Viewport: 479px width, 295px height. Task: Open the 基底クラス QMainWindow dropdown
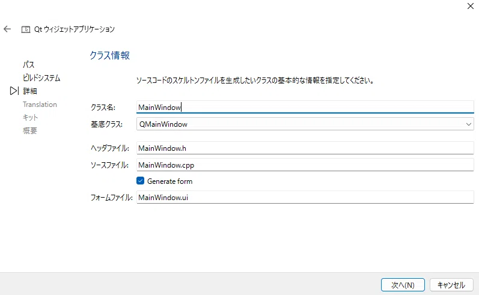[305, 124]
